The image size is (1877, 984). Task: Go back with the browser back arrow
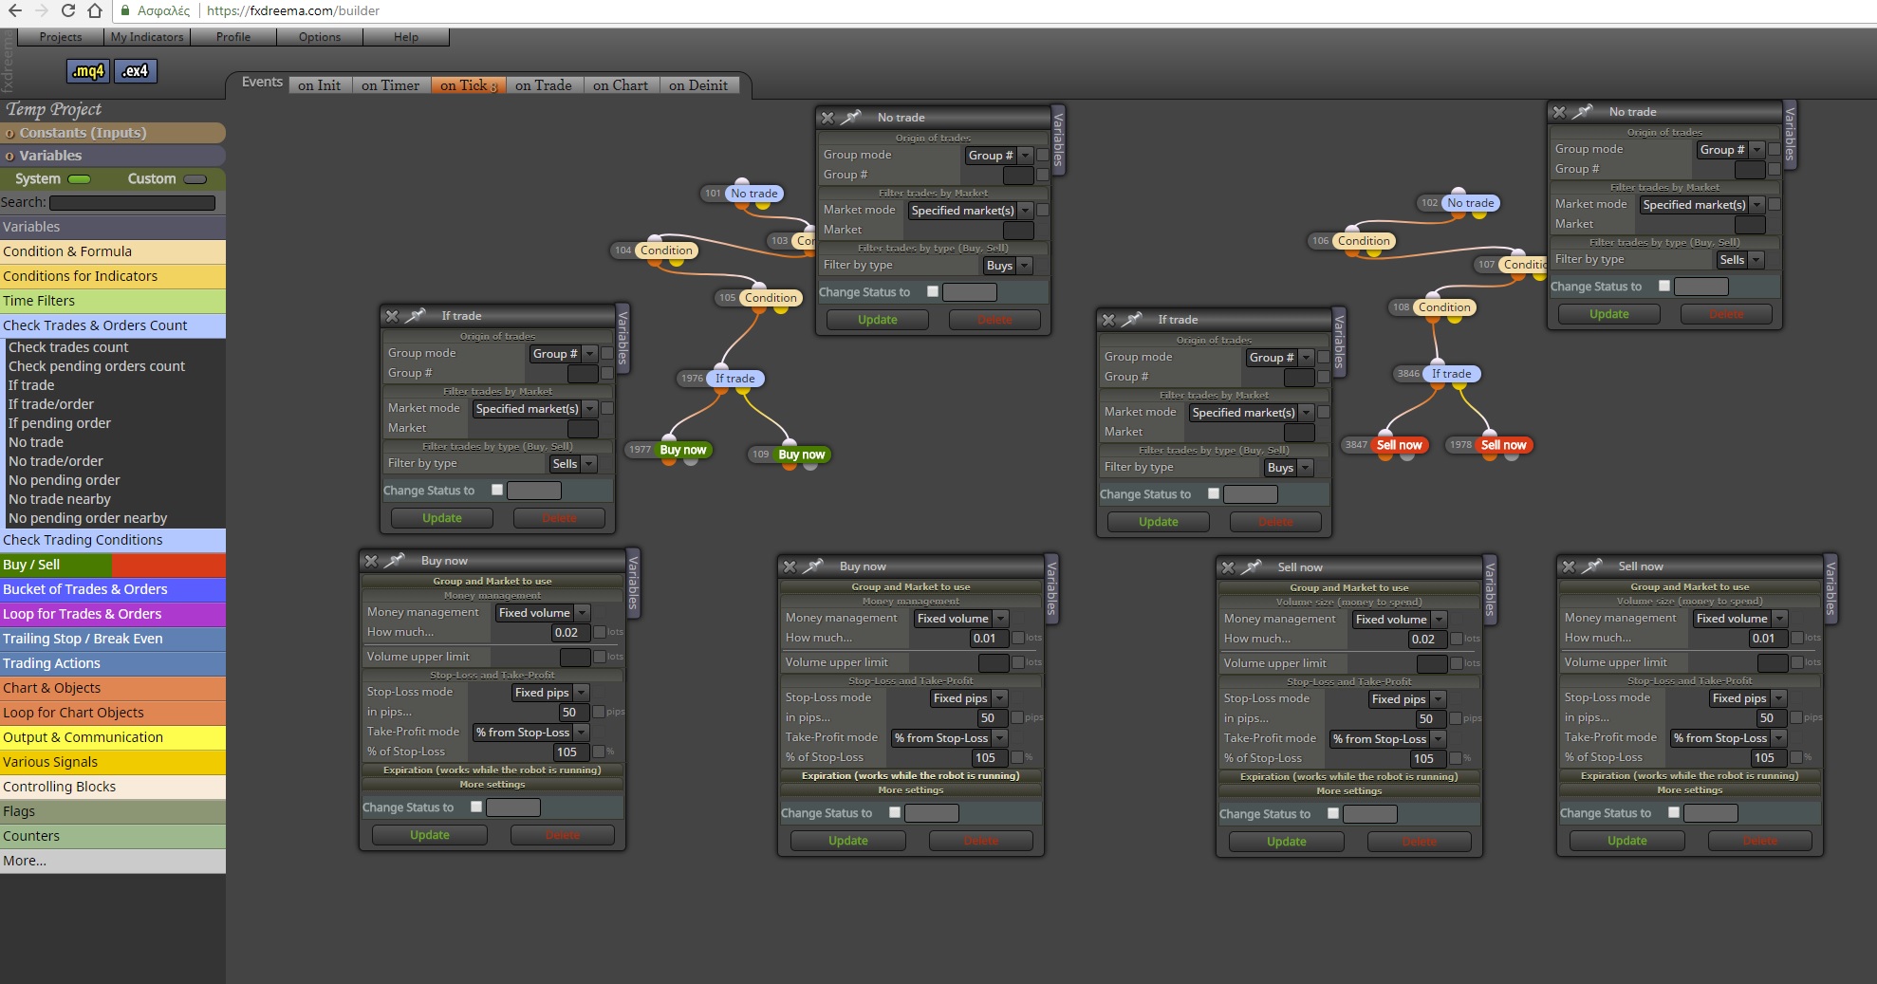15,10
